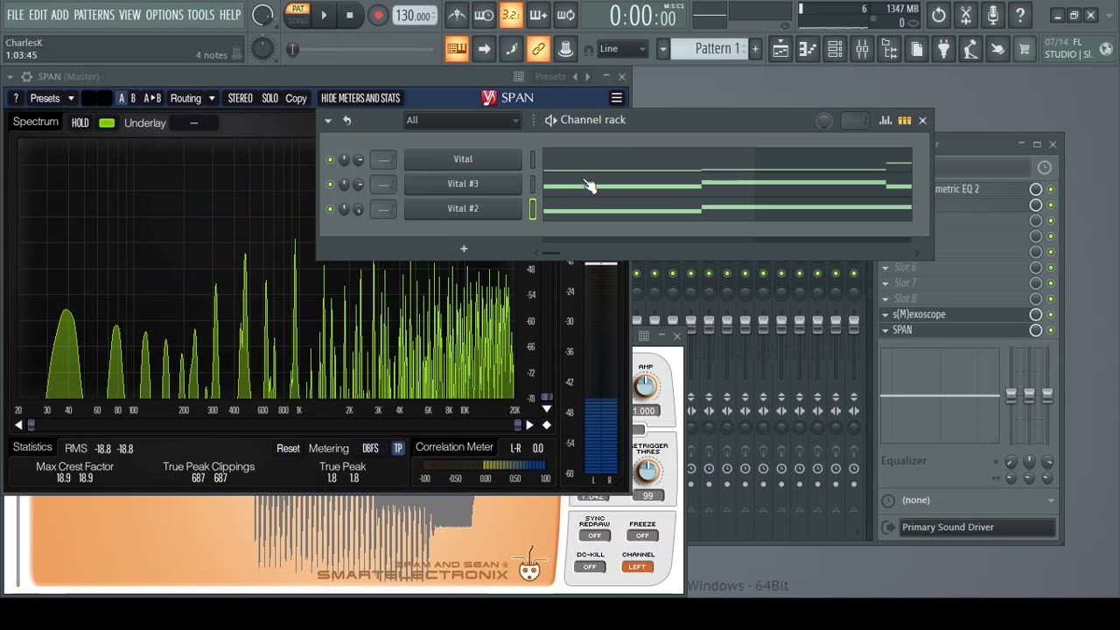Open the DBFS metering selector
The width and height of the screenshot is (1120, 630).
(x=370, y=448)
